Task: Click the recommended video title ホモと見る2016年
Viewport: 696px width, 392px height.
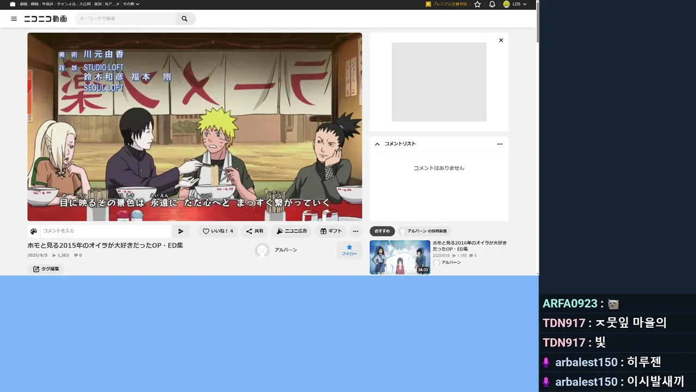Action: click(x=470, y=246)
